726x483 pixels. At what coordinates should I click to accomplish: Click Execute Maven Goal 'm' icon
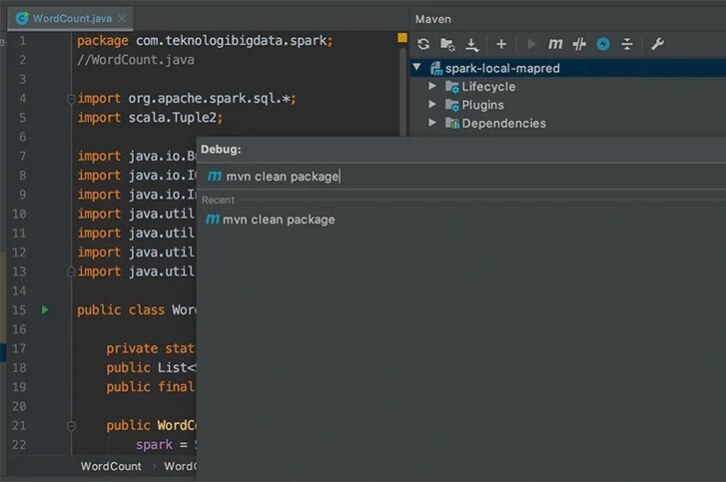[x=555, y=44]
